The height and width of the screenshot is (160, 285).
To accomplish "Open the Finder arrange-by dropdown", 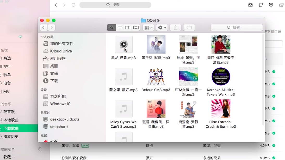I will (x=148, y=28).
